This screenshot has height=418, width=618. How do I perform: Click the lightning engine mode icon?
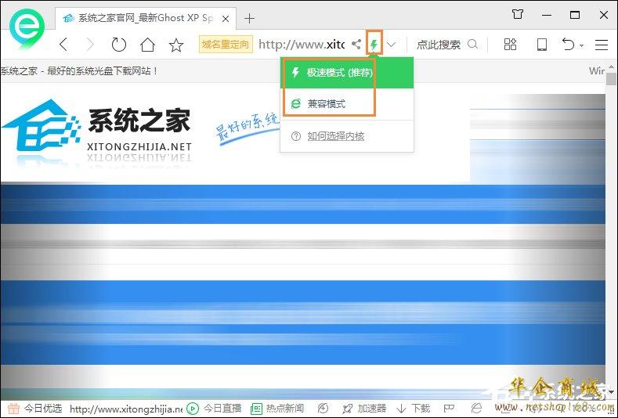click(374, 45)
